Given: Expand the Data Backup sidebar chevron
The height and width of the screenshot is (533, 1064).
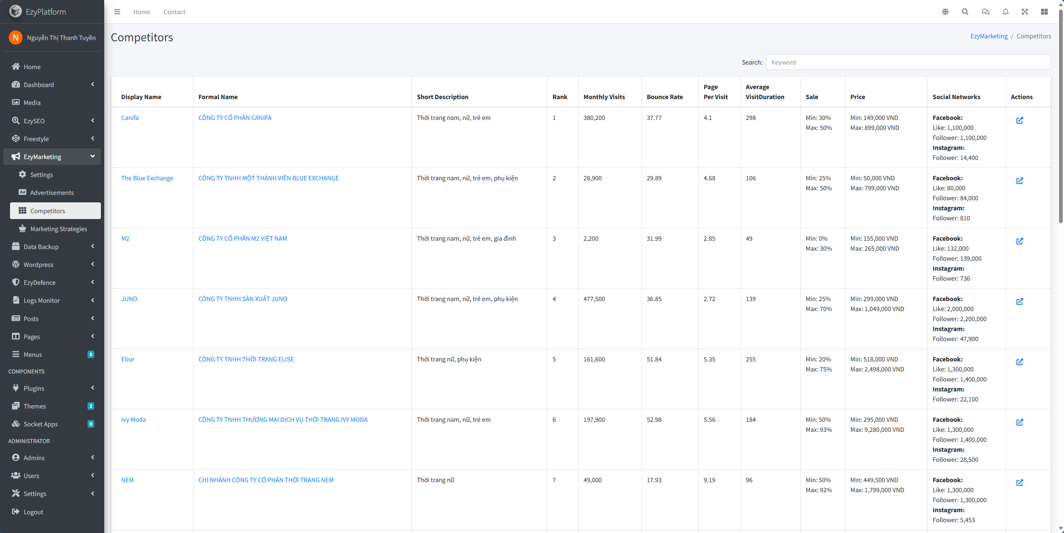Looking at the screenshot, I should pyautogui.click(x=93, y=246).
